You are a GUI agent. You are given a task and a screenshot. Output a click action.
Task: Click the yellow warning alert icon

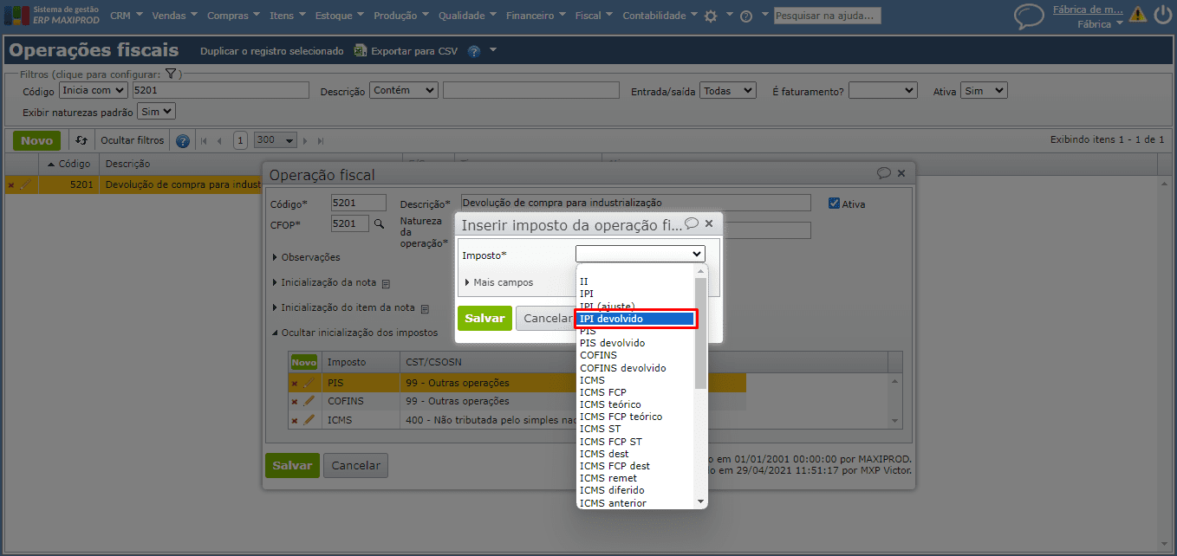[x=1138, y=15]
